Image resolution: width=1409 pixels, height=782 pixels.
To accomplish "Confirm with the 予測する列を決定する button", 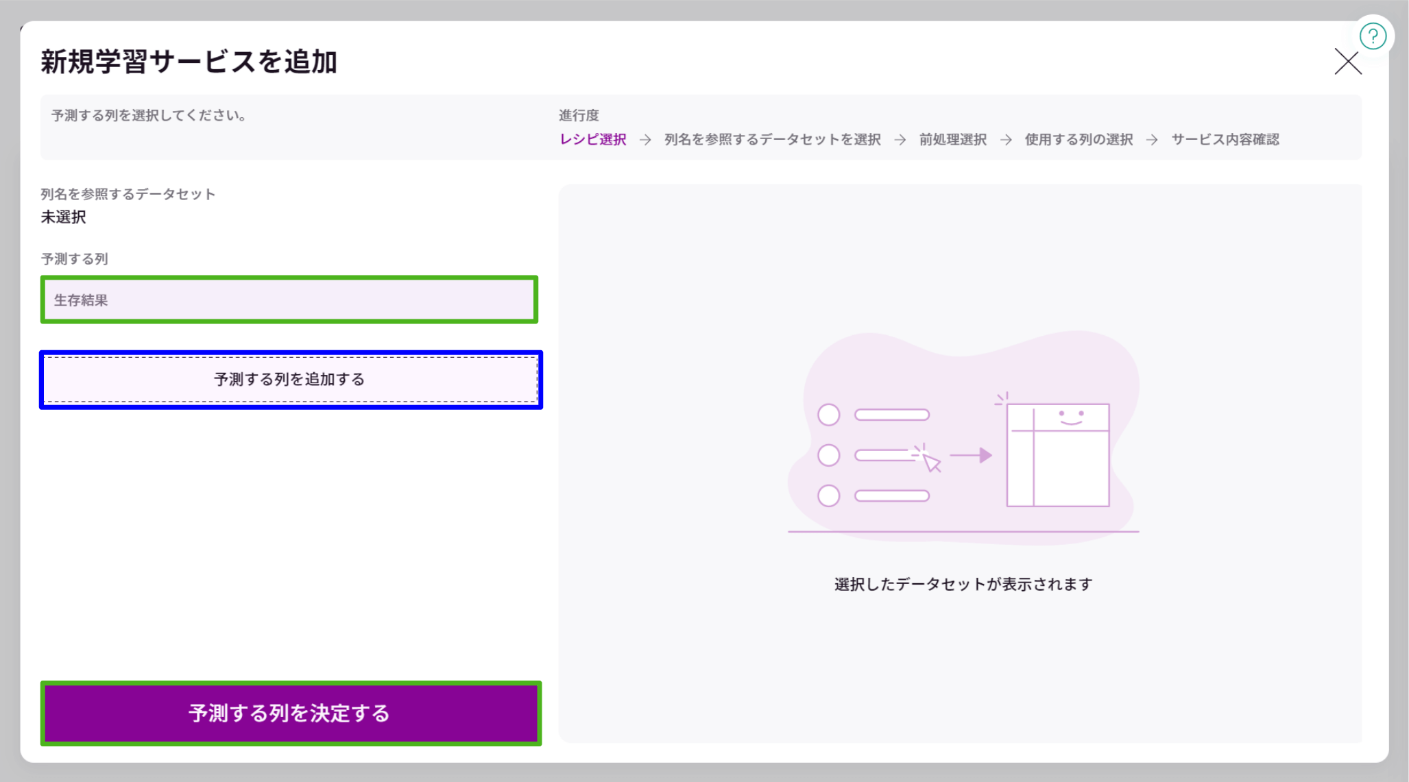I will 290,713.
